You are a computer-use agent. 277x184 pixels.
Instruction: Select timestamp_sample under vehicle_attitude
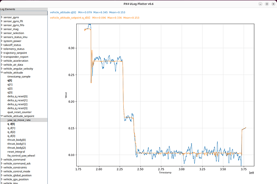pos(18,77)
